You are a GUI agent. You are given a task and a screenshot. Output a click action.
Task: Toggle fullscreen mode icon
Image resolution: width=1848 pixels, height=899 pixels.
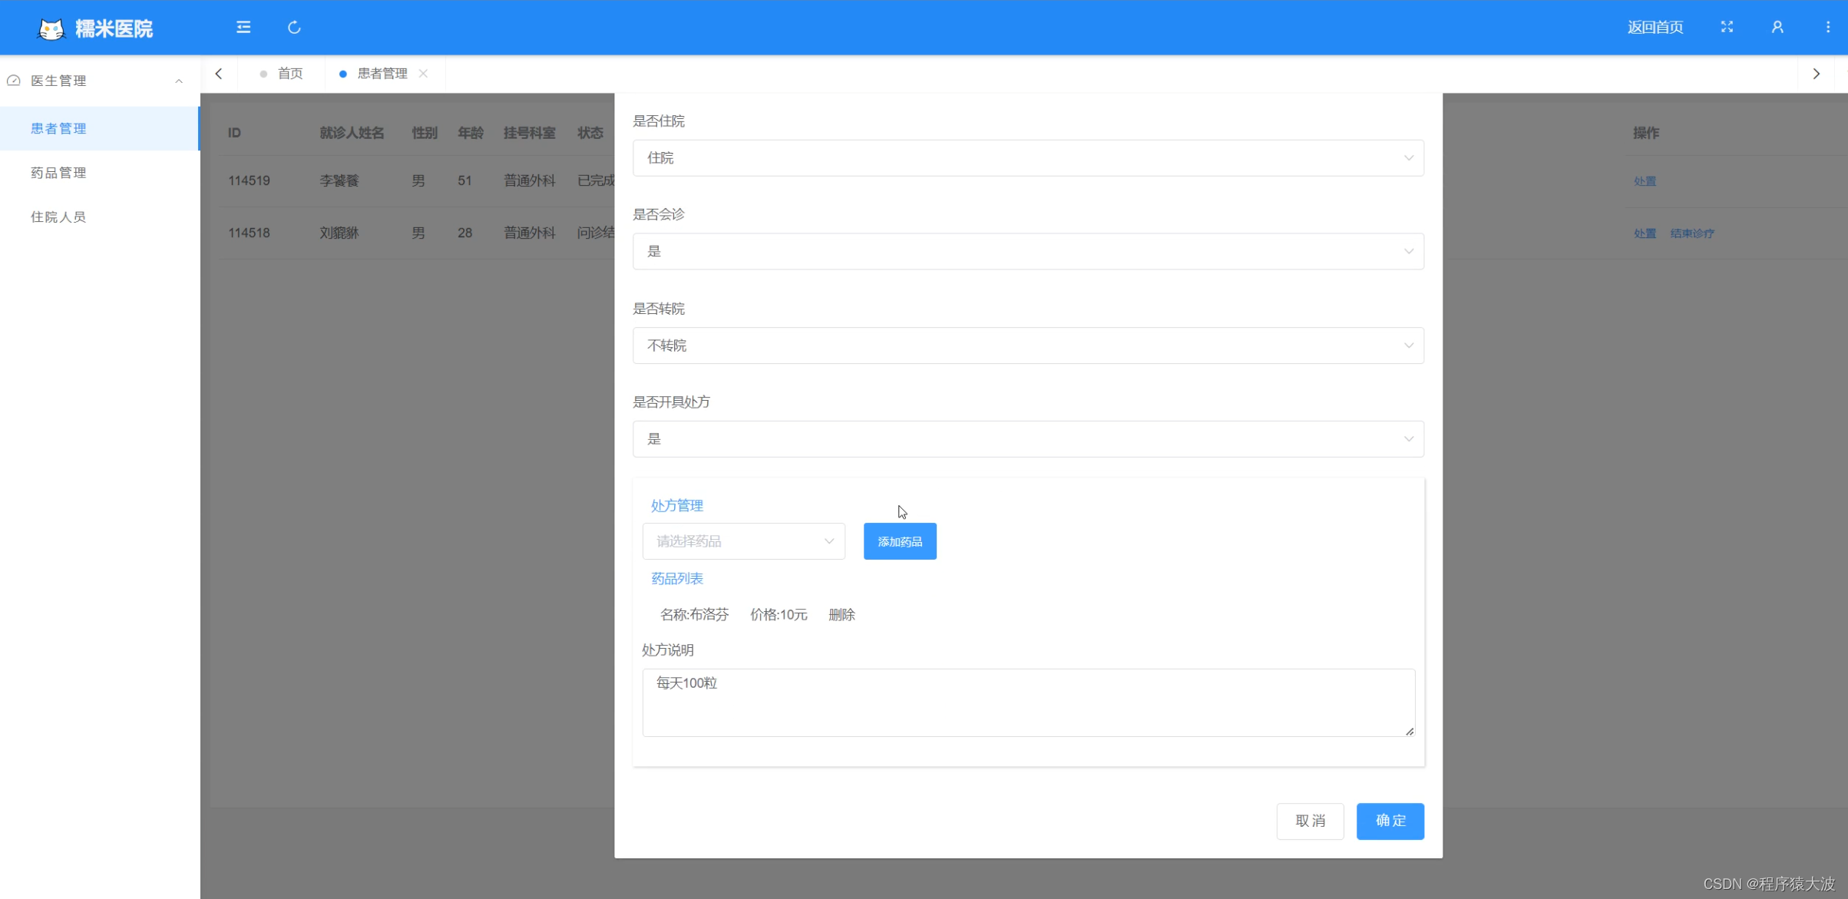(1727, 28)
